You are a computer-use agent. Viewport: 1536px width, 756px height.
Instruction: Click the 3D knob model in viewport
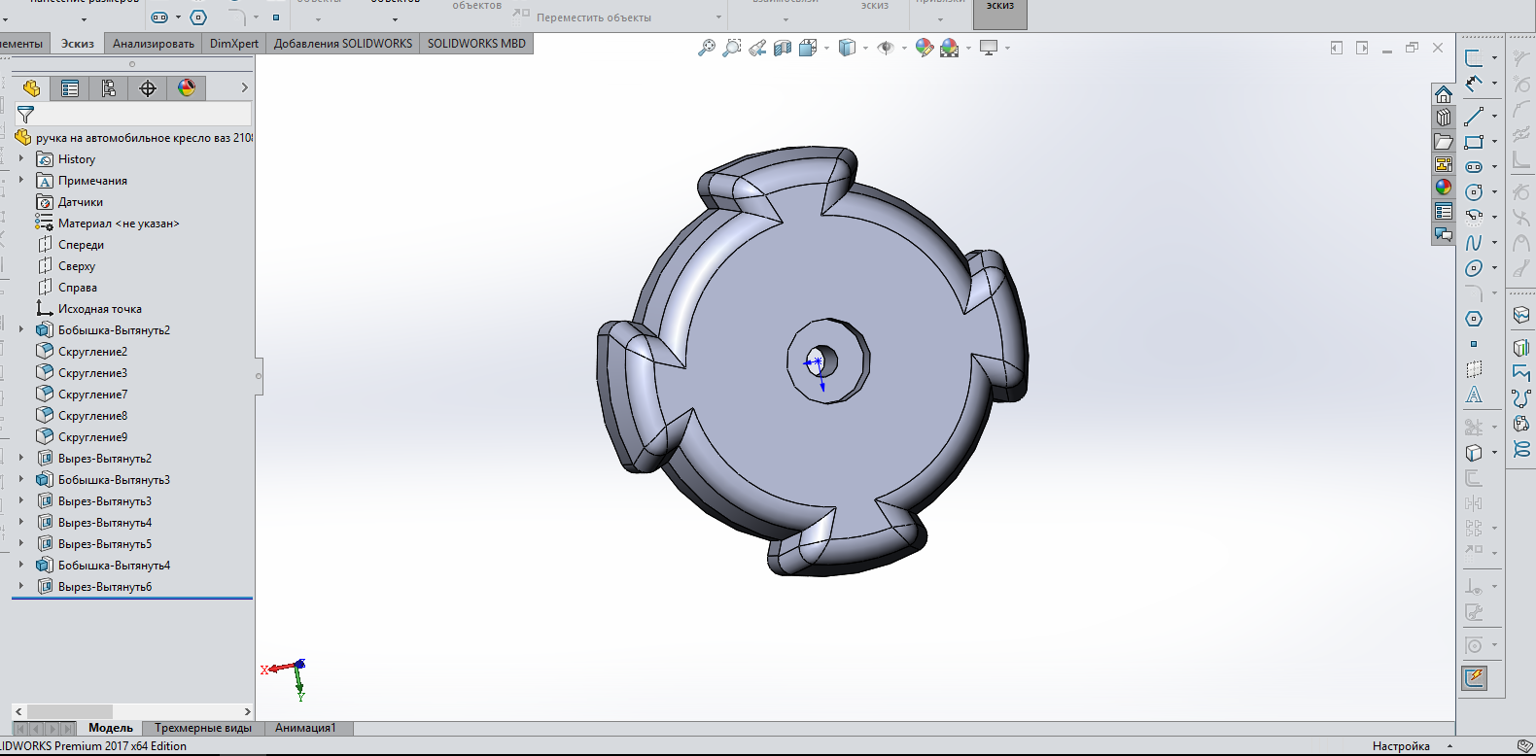[812, 361]
